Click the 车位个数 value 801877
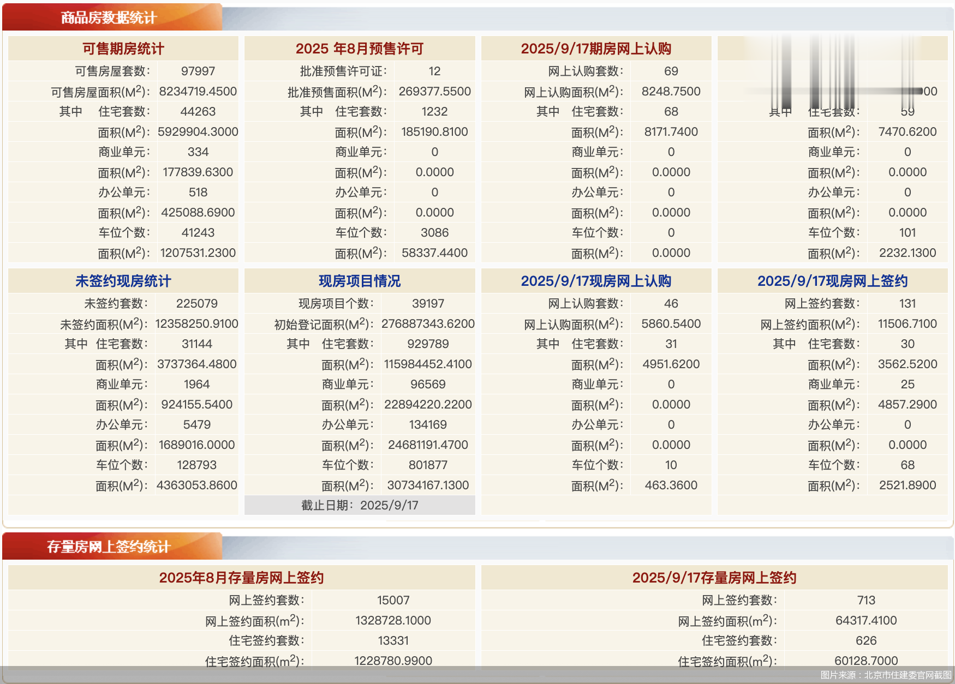The height and width of the screenshot is (684, 955). (428, 465)
